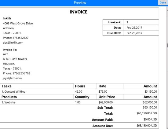Screen dimensions: 168x129
Task: Click Phone: 97862853762 text
Action: click(16, 73)
